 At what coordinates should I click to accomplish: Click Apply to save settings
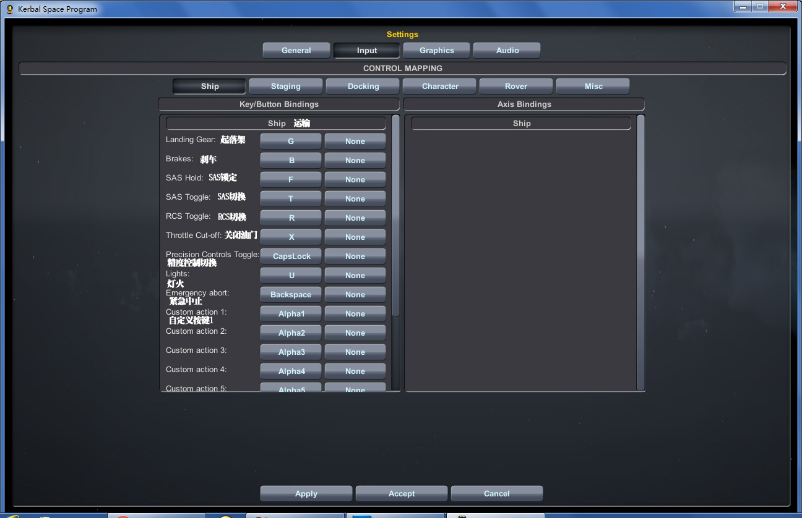tap(306, 494)
